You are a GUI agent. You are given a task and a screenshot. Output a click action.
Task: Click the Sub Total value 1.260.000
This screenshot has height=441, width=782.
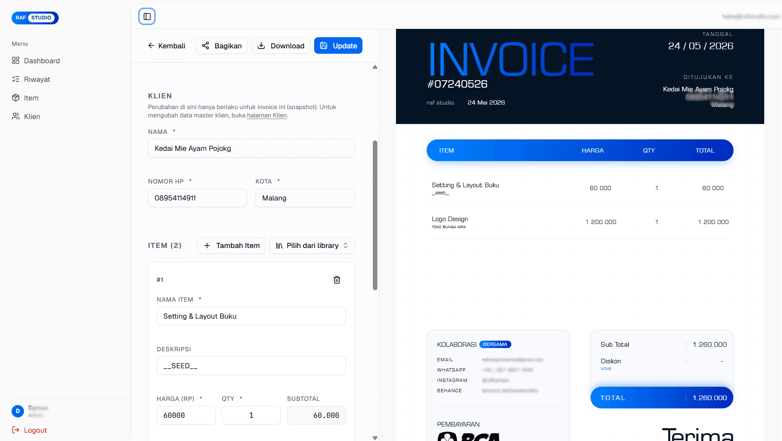click(710, 345)
